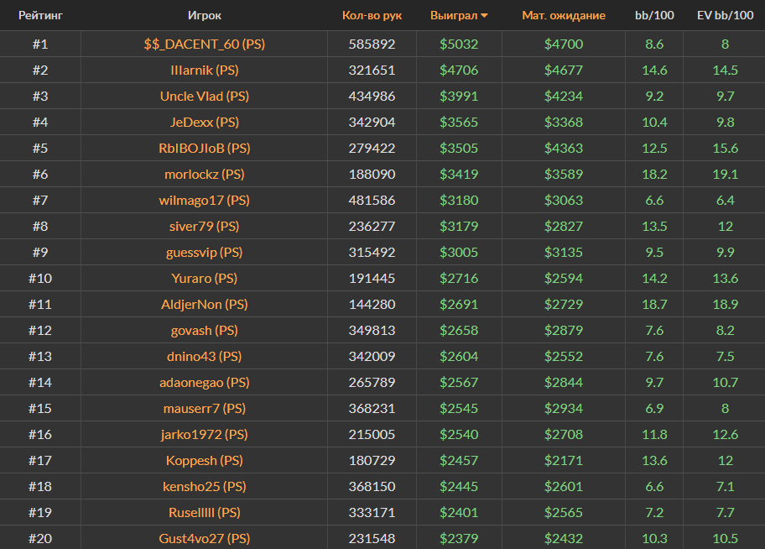Open guessvip player page
765x549 pixels.
pos(204,252)
